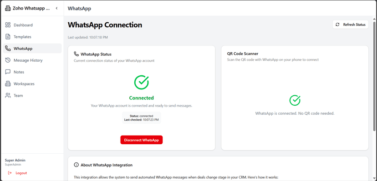The height and width of the screenshot is (181, 377).
Task: Click the 'Status: connected' line
Action: point(141,116)
